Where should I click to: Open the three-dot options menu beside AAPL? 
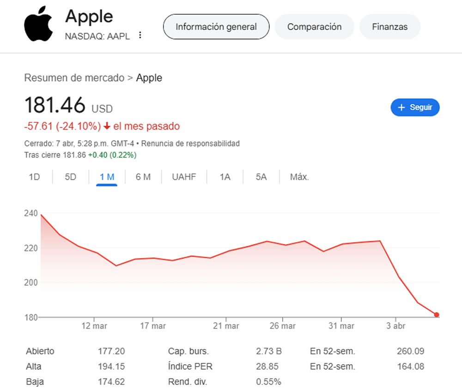pos(140,35)
